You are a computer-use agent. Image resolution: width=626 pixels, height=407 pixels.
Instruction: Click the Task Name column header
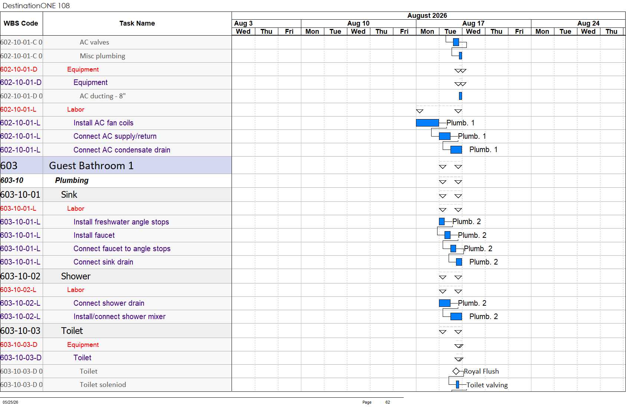137,23
